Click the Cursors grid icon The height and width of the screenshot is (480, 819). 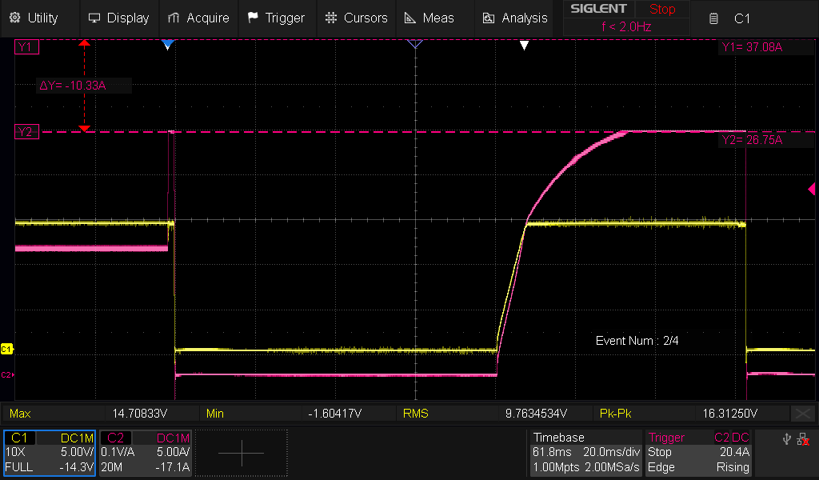click(x=331, y=18)
